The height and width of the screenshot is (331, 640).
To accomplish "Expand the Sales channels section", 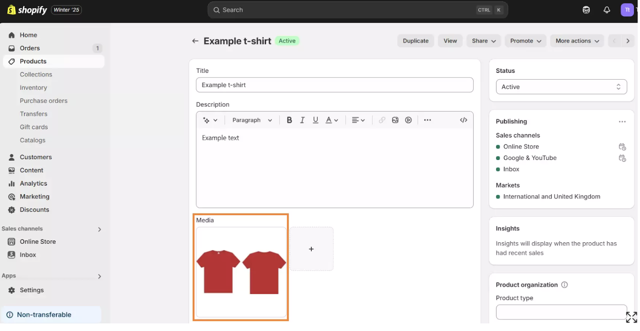I will point(99,229).
